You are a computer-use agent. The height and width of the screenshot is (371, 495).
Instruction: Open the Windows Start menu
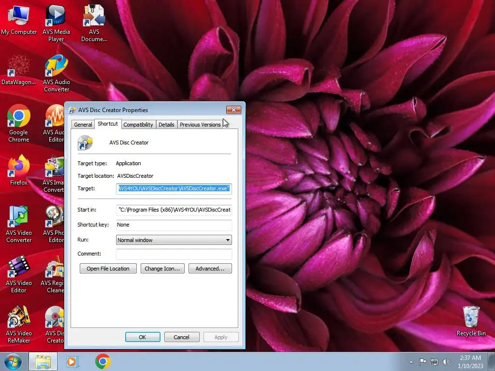click(x=13, y=361)
